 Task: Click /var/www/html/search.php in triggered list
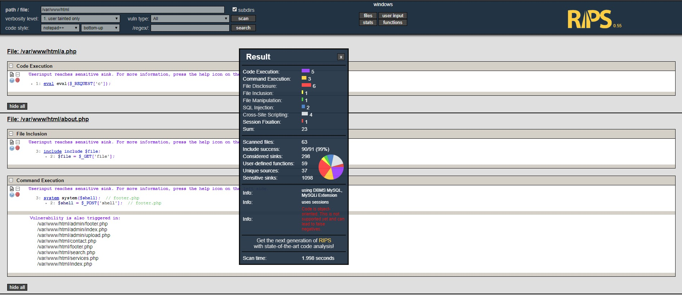coord(66,252)
